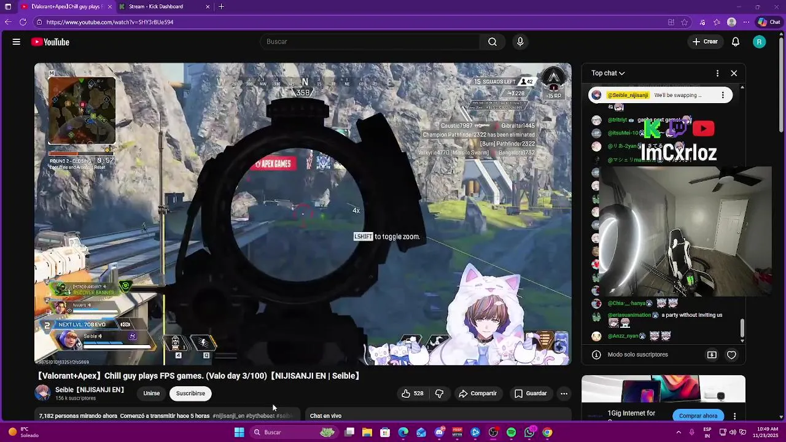
Task: Open Edge media control icon
Action: pos(702,22)
